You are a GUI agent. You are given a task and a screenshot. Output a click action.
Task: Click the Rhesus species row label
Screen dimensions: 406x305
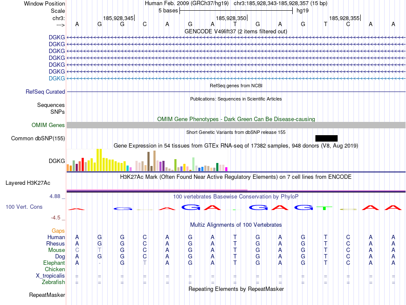[x=56, y=243]
